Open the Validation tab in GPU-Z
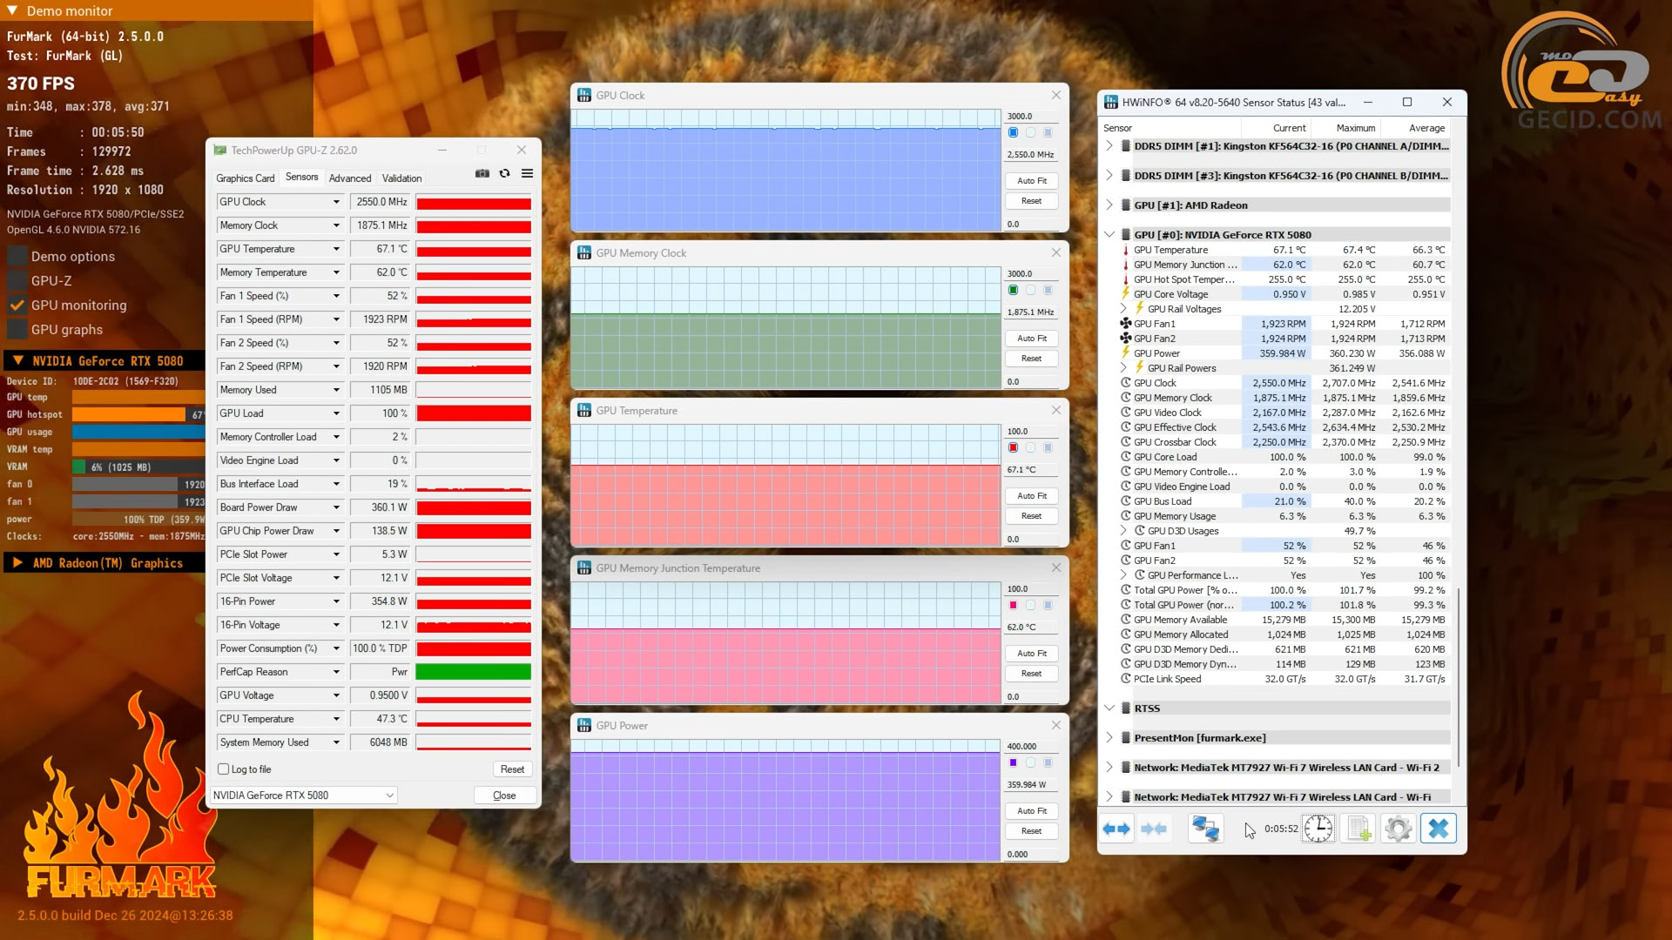The width and height of the screenshot is (1672, 940). 401,178
